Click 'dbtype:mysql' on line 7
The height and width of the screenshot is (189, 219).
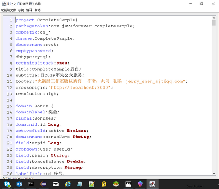(x=32, y=57)
